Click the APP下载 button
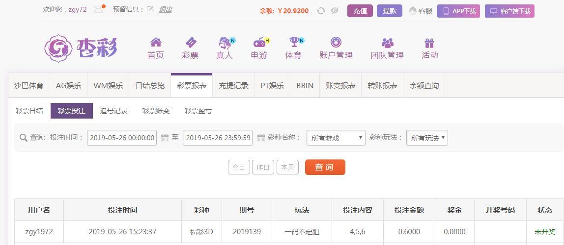The image size is (564, 245). click(x=458, y=11)
